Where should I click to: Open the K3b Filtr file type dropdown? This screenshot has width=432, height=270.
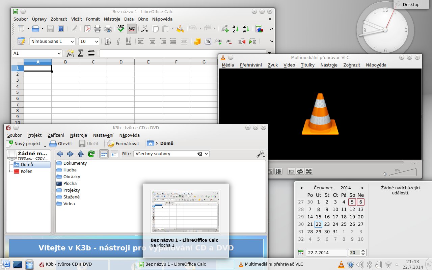click(x=207, y=154)
